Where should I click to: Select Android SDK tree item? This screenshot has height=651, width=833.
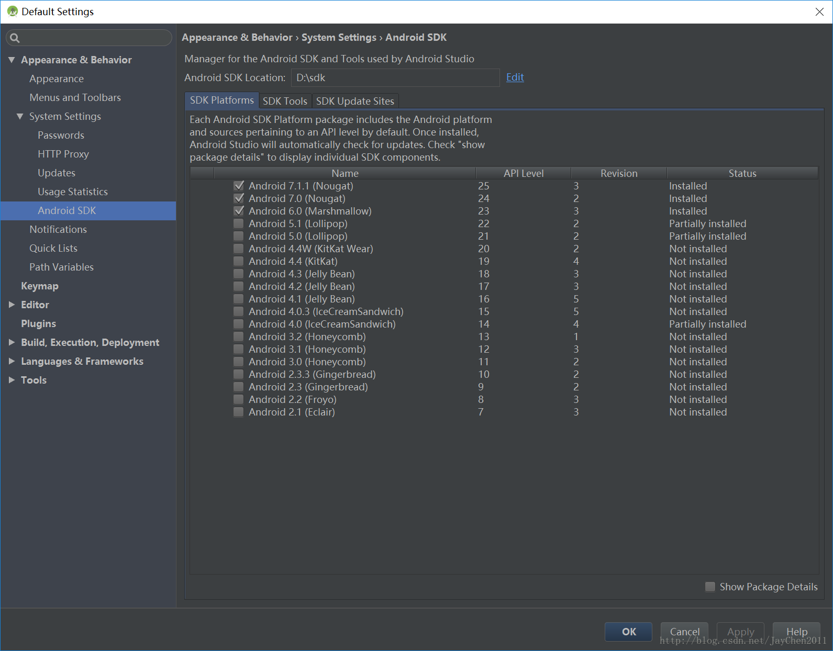(88, 210)
